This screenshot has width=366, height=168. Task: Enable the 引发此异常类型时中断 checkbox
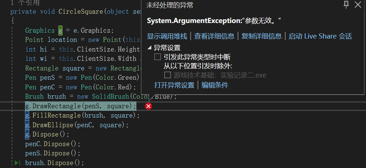coord(158,57)
